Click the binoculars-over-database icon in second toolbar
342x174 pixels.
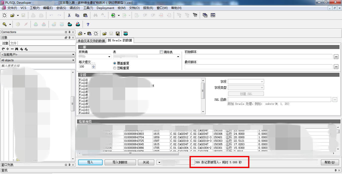pos(70,24)
